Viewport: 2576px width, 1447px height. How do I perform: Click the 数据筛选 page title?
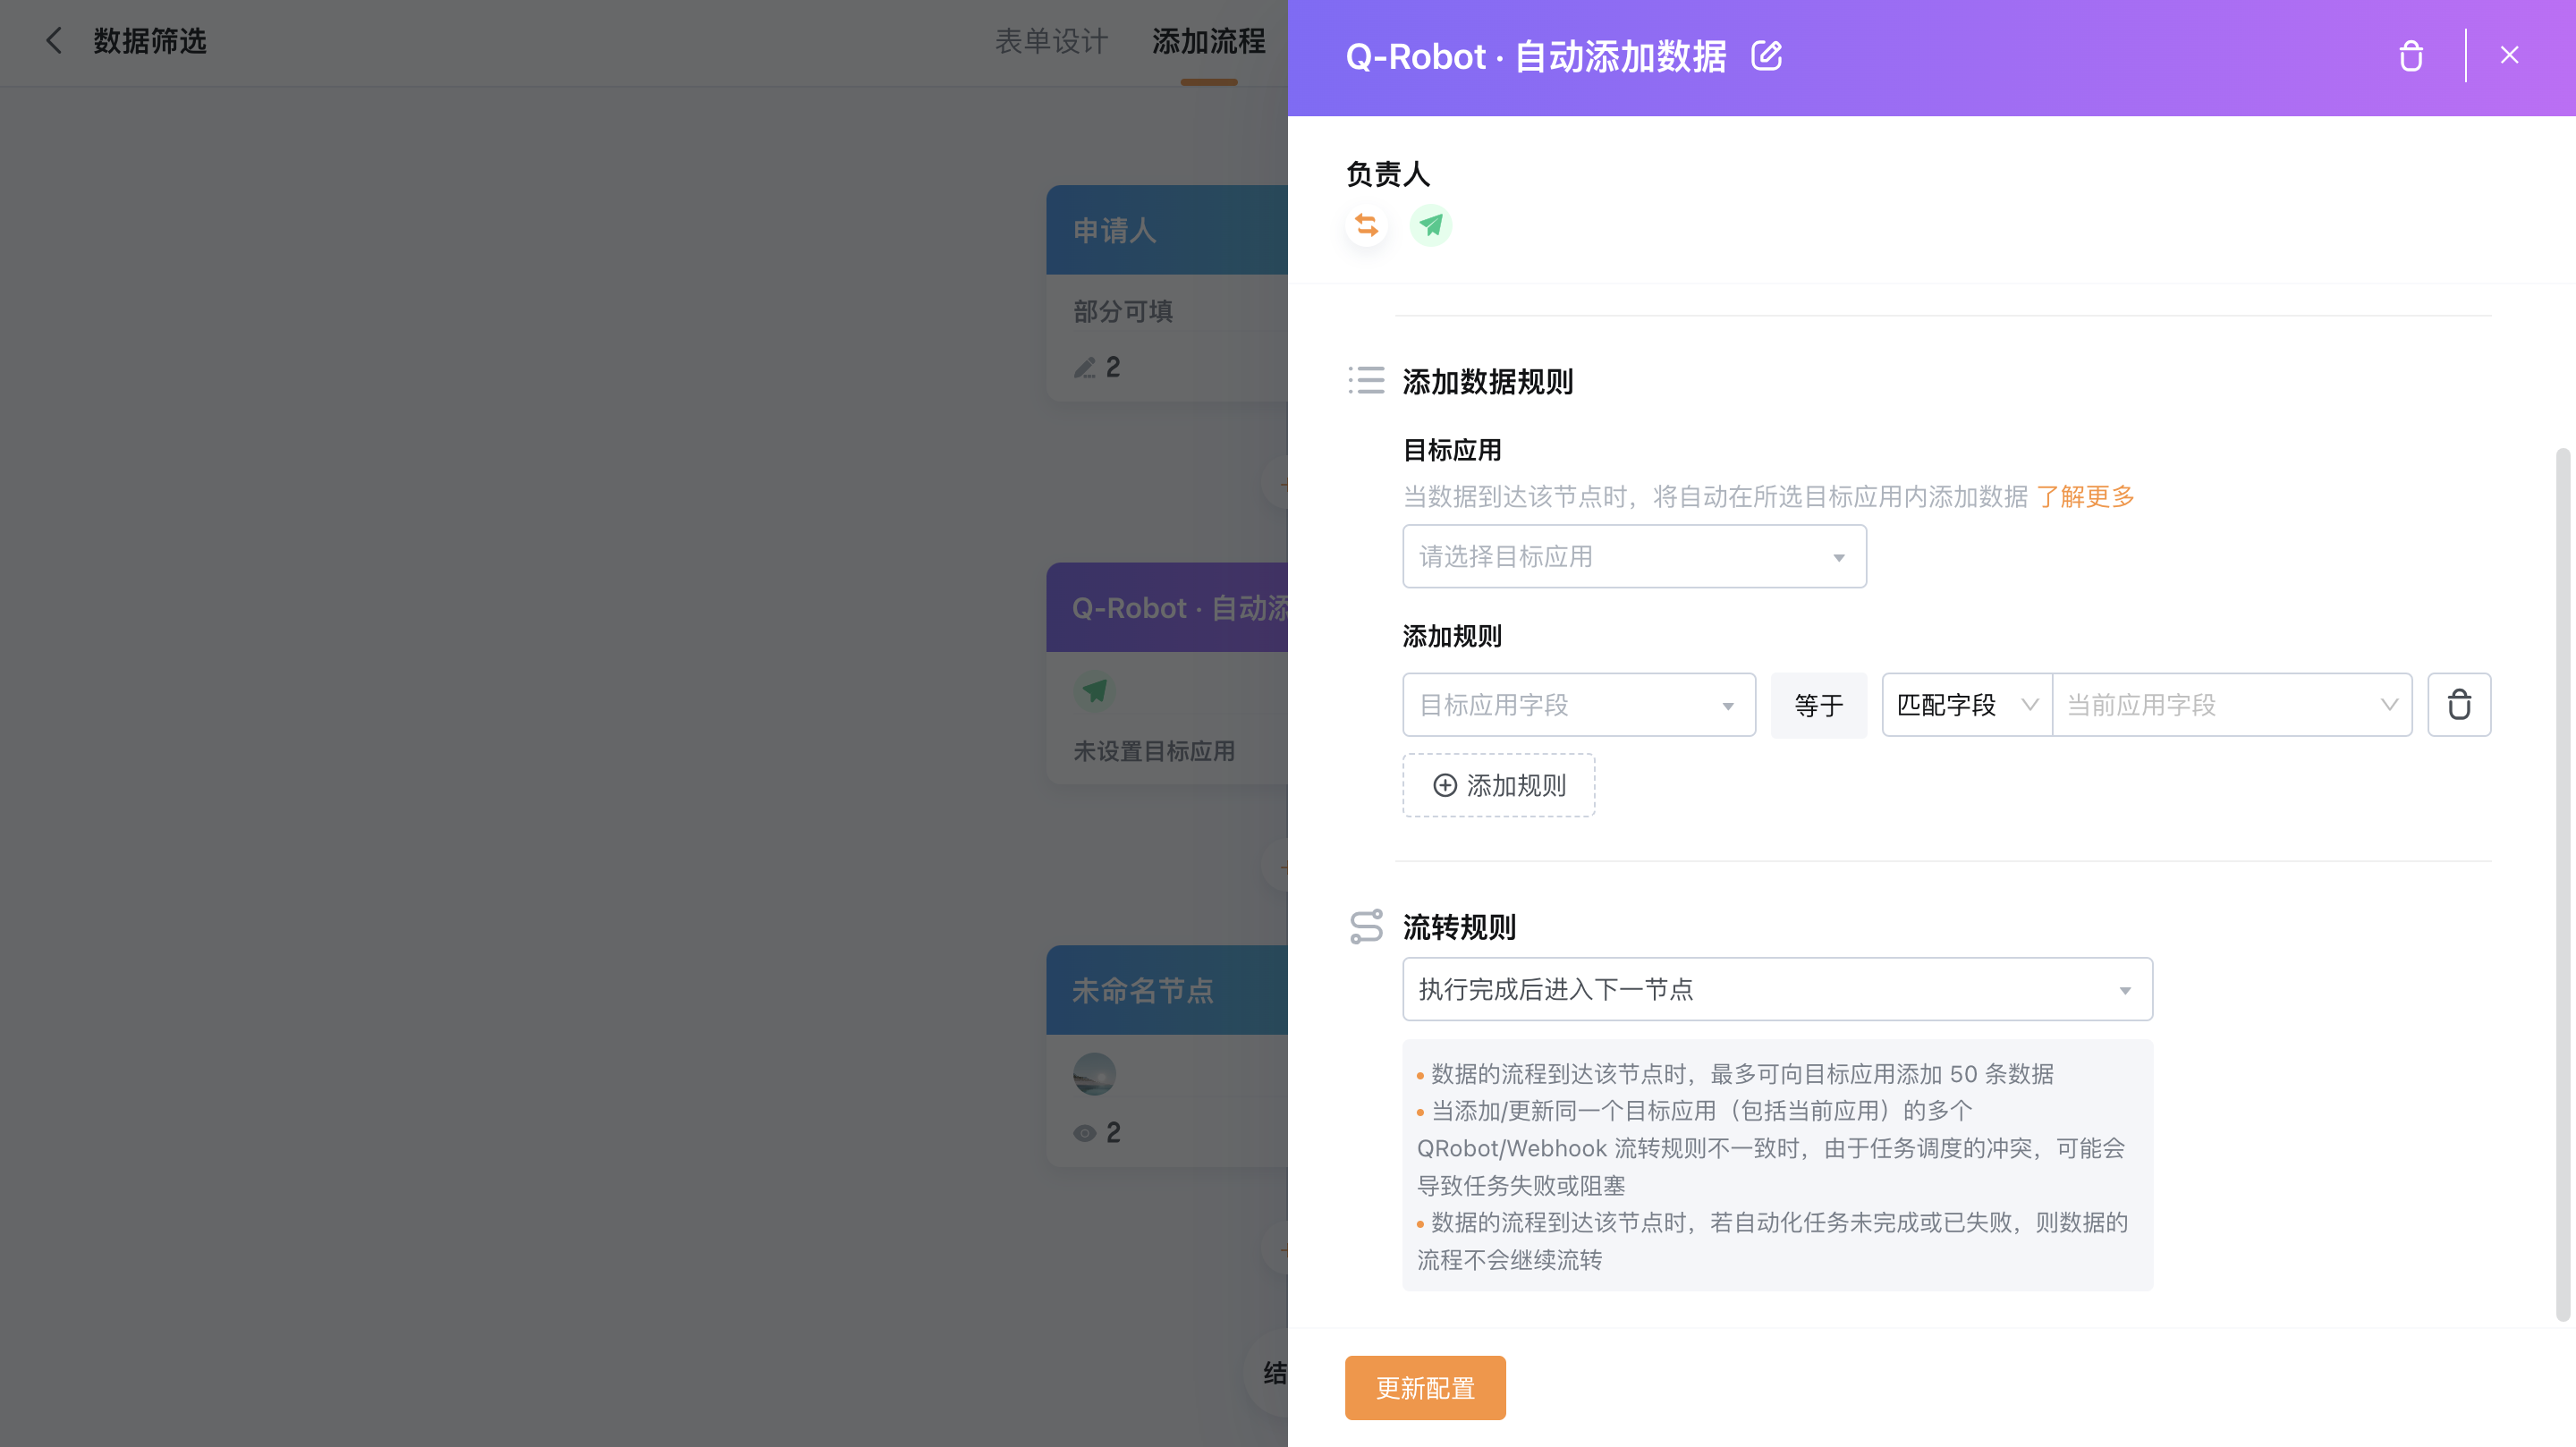(150, 41)
